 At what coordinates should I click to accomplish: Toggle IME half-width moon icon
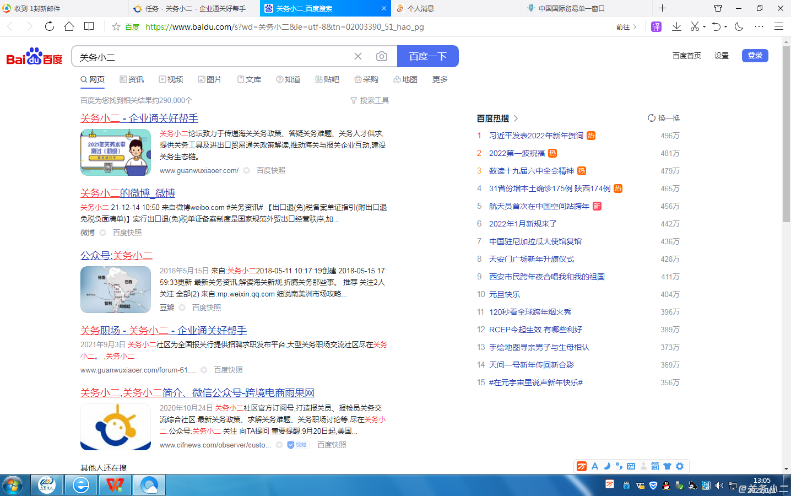click(x=607, y=466)
